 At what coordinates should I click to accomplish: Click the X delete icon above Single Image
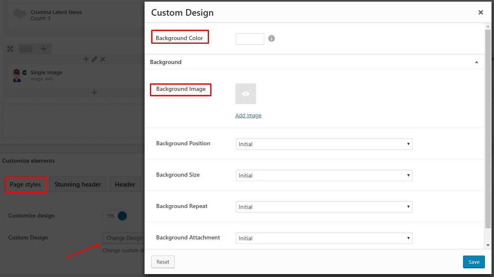[x=103, y=59]
